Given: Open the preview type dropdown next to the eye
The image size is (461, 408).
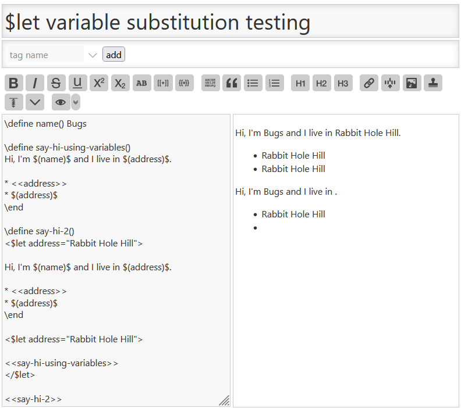Looking at the screenshot, I should click(x=76, y=102).
